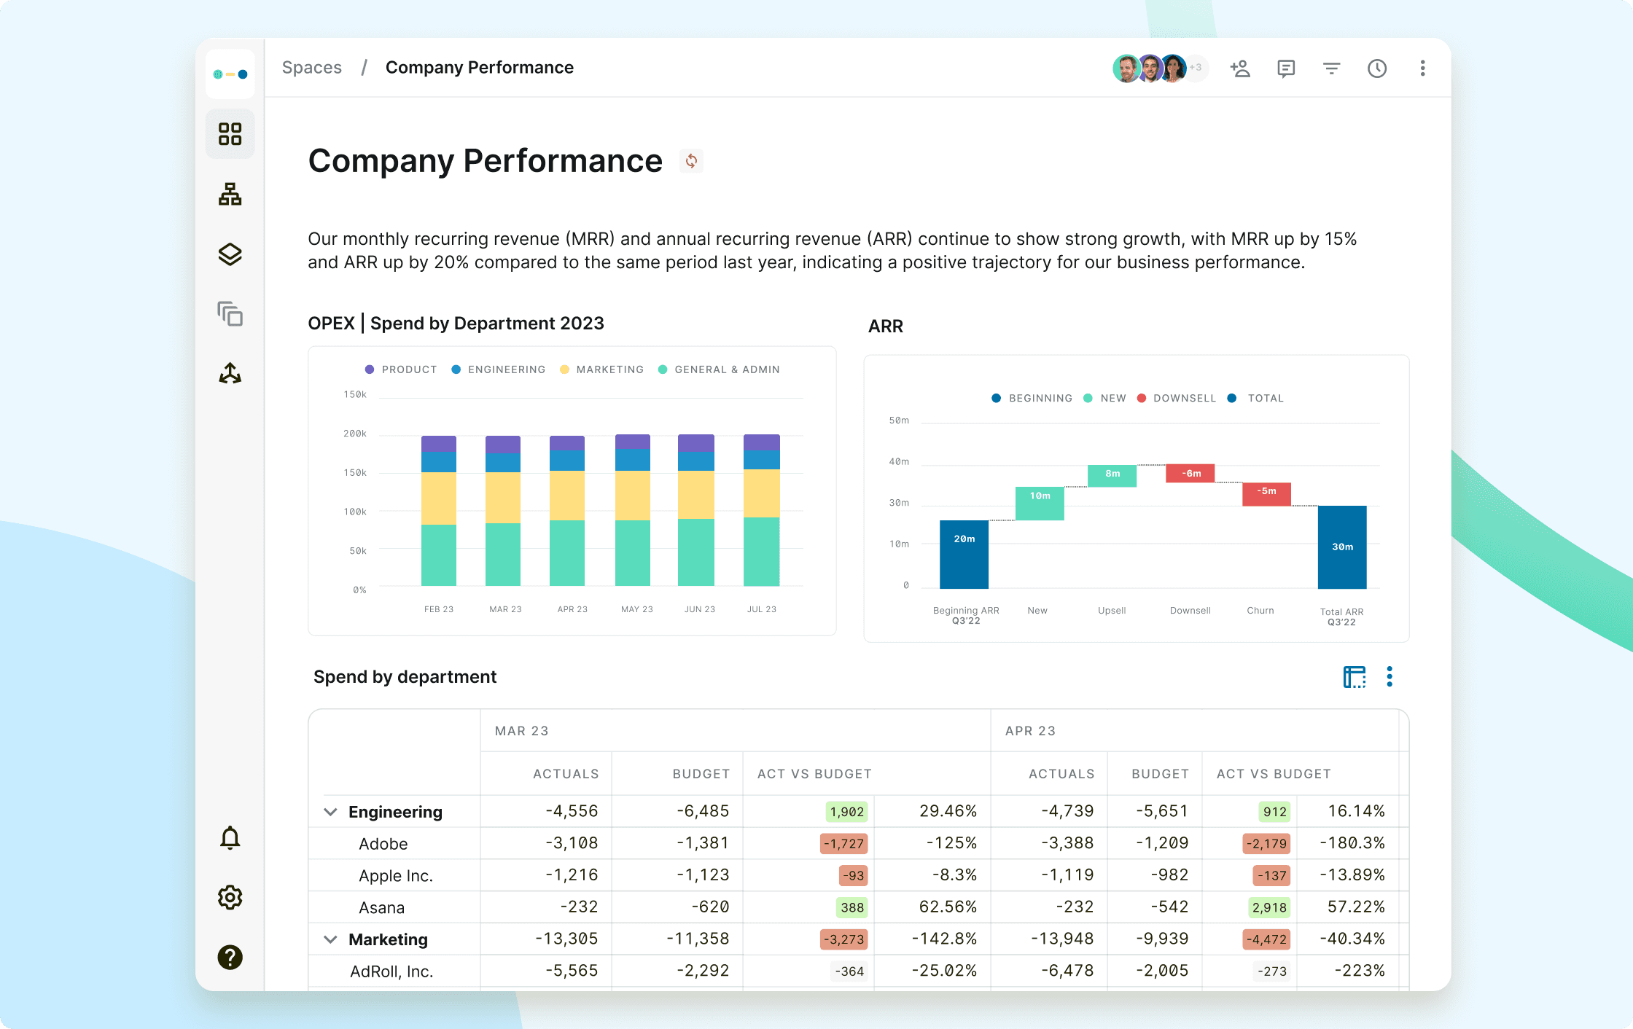Viewport: 1633px width, 1029px height.
Task: Click the -6m Downsell bar
Action: [1190, 473]
